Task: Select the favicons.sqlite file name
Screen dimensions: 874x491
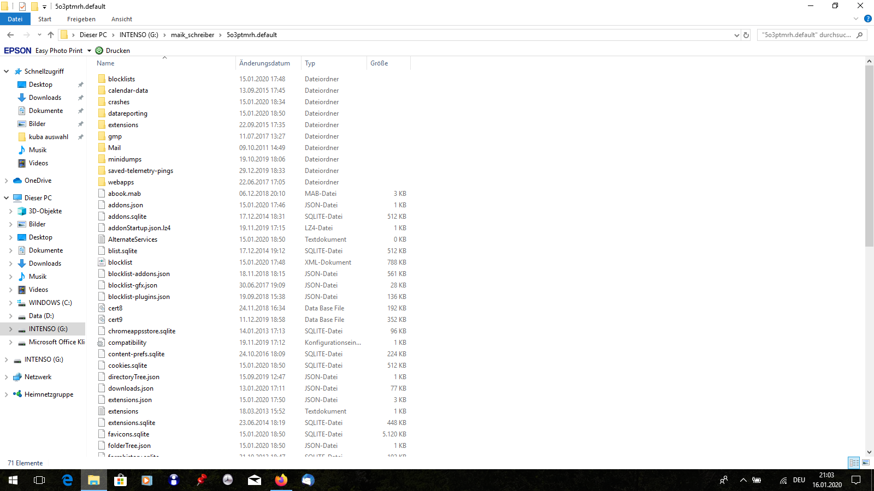Action: click(128, 434)
